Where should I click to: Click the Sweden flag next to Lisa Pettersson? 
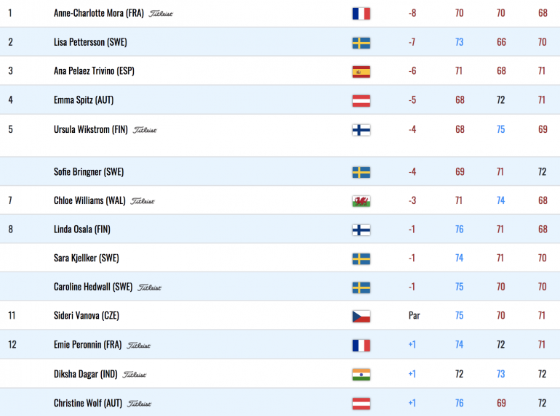pyautogui.click(x=361, y=43)
